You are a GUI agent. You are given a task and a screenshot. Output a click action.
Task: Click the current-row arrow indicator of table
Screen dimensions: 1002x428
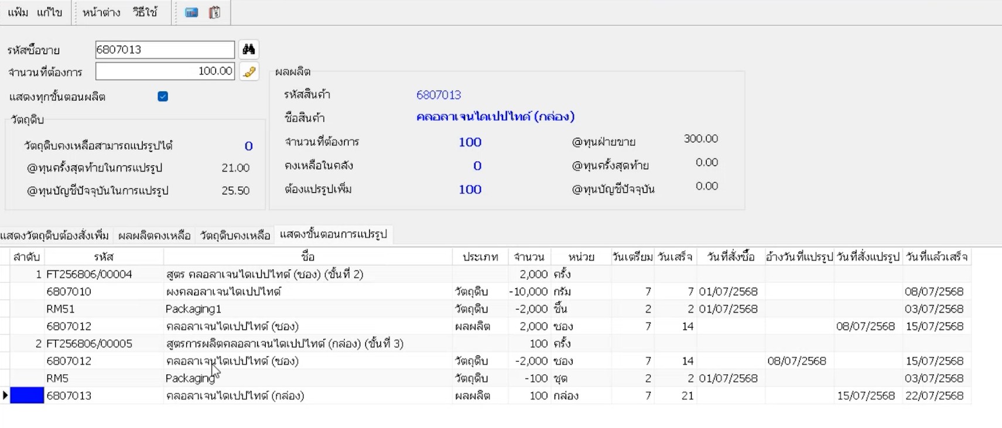5,396
